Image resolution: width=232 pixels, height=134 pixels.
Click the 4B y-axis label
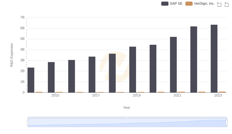pyautogui.click(x=22, y=49)
